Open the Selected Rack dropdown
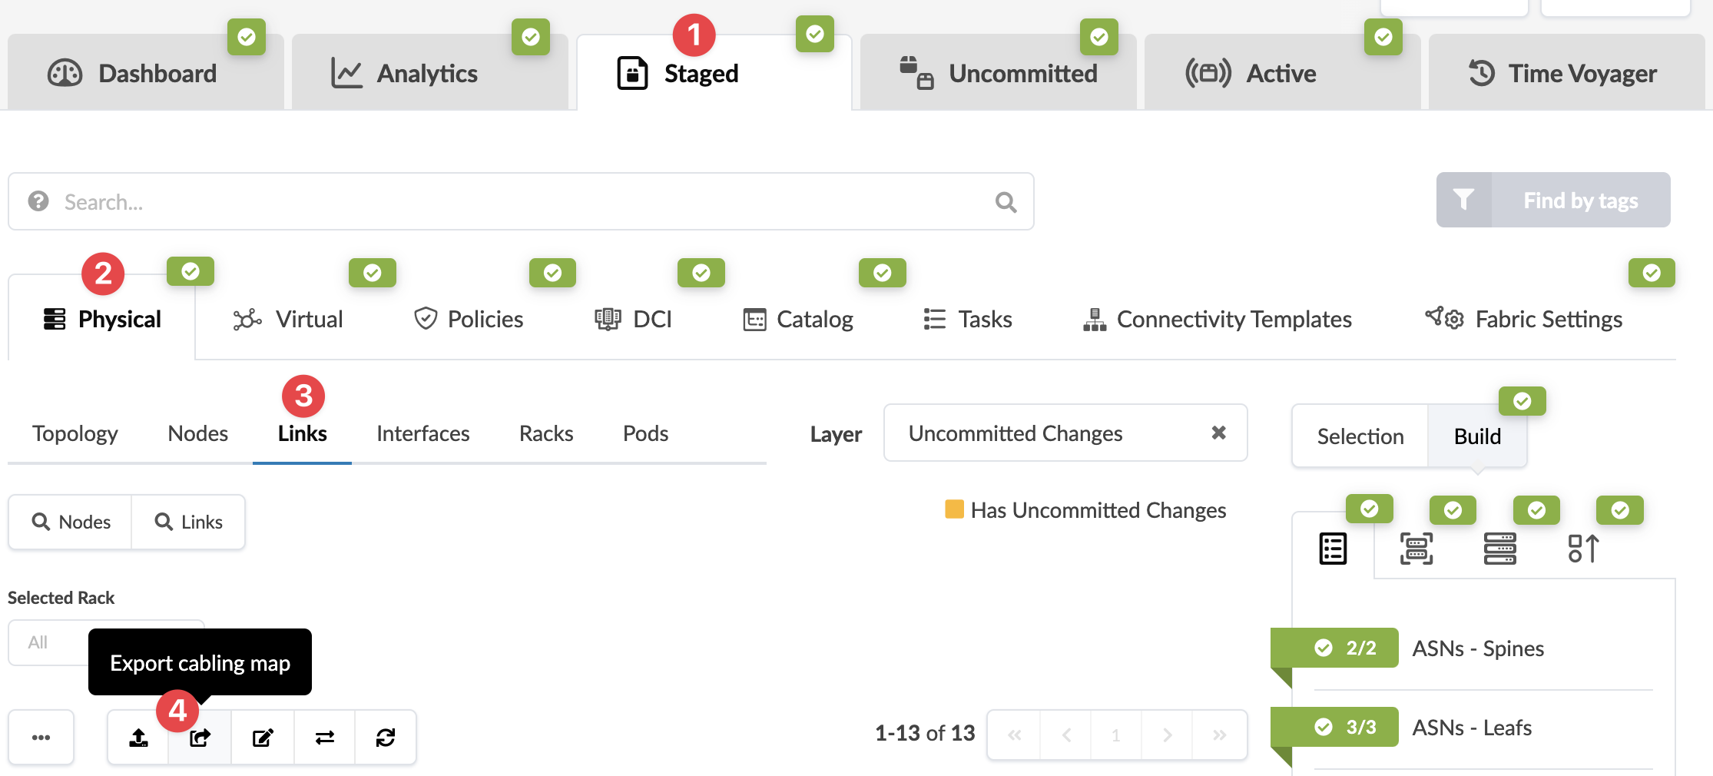Image resolution: width=1713 pixels, height=776 pixels. (x=48, y=642)
